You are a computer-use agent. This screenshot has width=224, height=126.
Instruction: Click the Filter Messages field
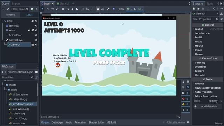click(x=111, y=117)
